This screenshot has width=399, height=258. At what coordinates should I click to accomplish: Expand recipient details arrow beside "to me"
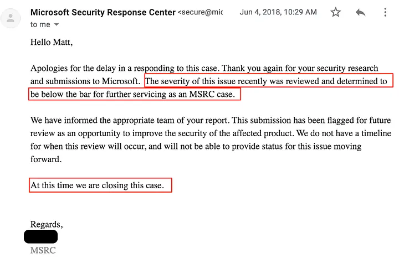(57, 25)
